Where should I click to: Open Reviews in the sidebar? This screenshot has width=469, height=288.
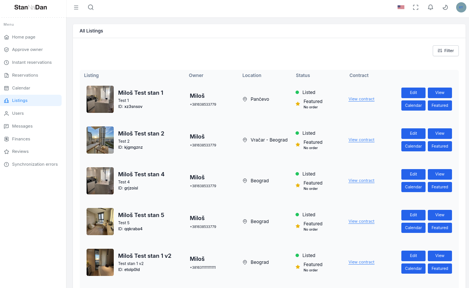click(x=31, y=151)
